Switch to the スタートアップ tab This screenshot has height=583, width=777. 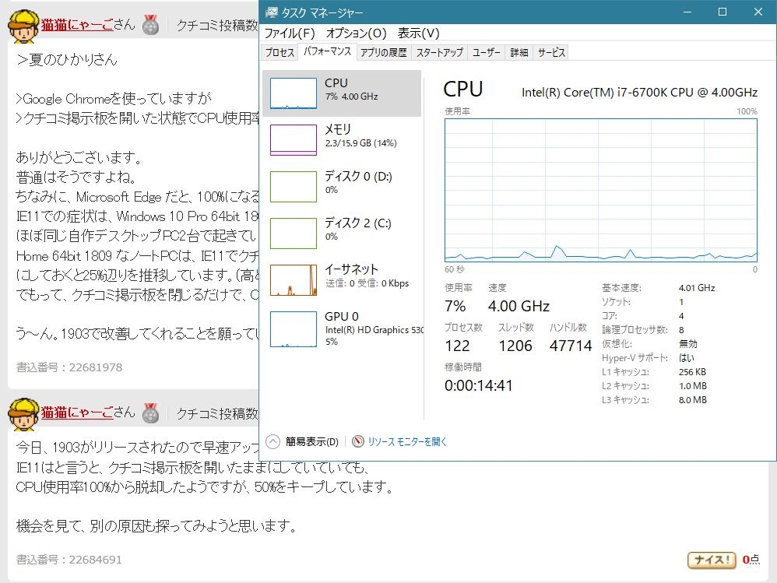[440, 52]
